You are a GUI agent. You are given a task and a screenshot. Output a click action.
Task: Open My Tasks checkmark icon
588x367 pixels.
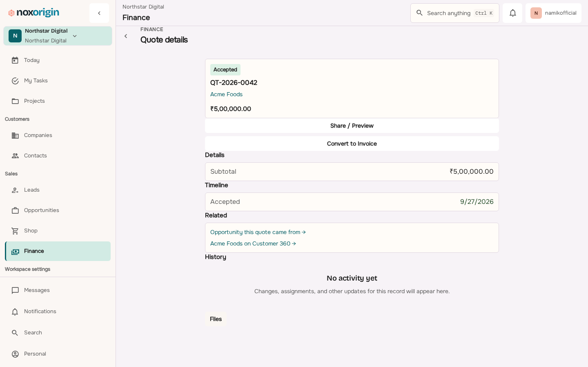[x=15, y=81]
